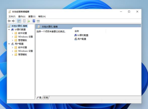The width and height of the screenshot is (148, 109).
Task: Select Windows 设置 label under 计算机配置
Action: pos(25,37)
